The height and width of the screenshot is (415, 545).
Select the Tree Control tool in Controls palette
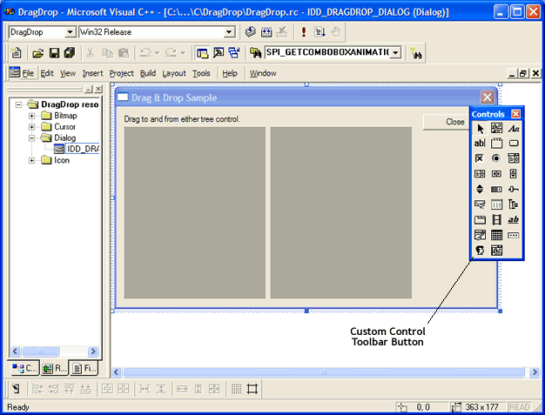pos(514,204)
